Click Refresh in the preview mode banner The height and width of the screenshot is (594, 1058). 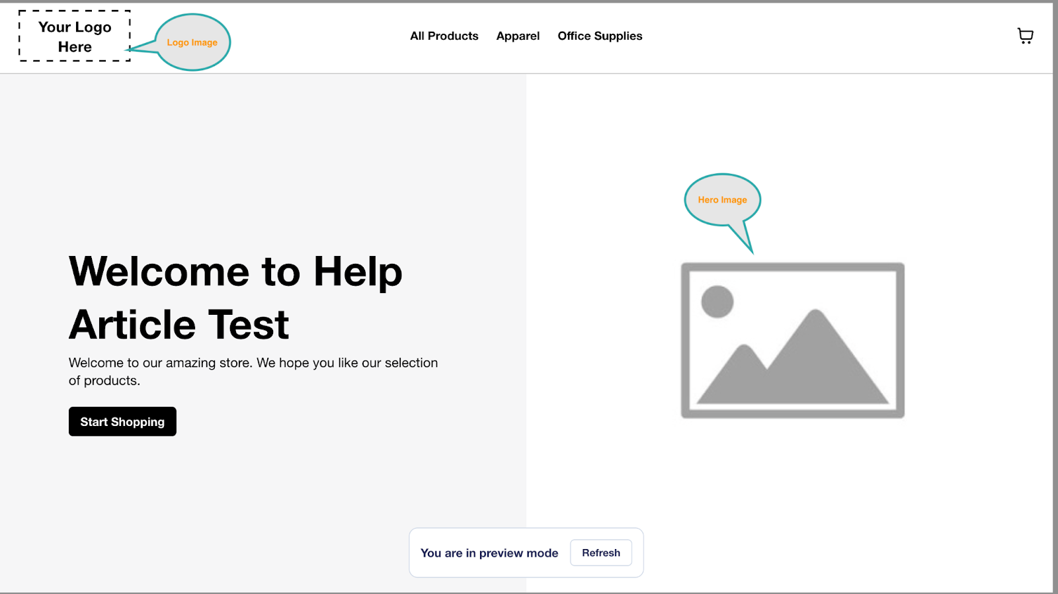pos(600,553)
